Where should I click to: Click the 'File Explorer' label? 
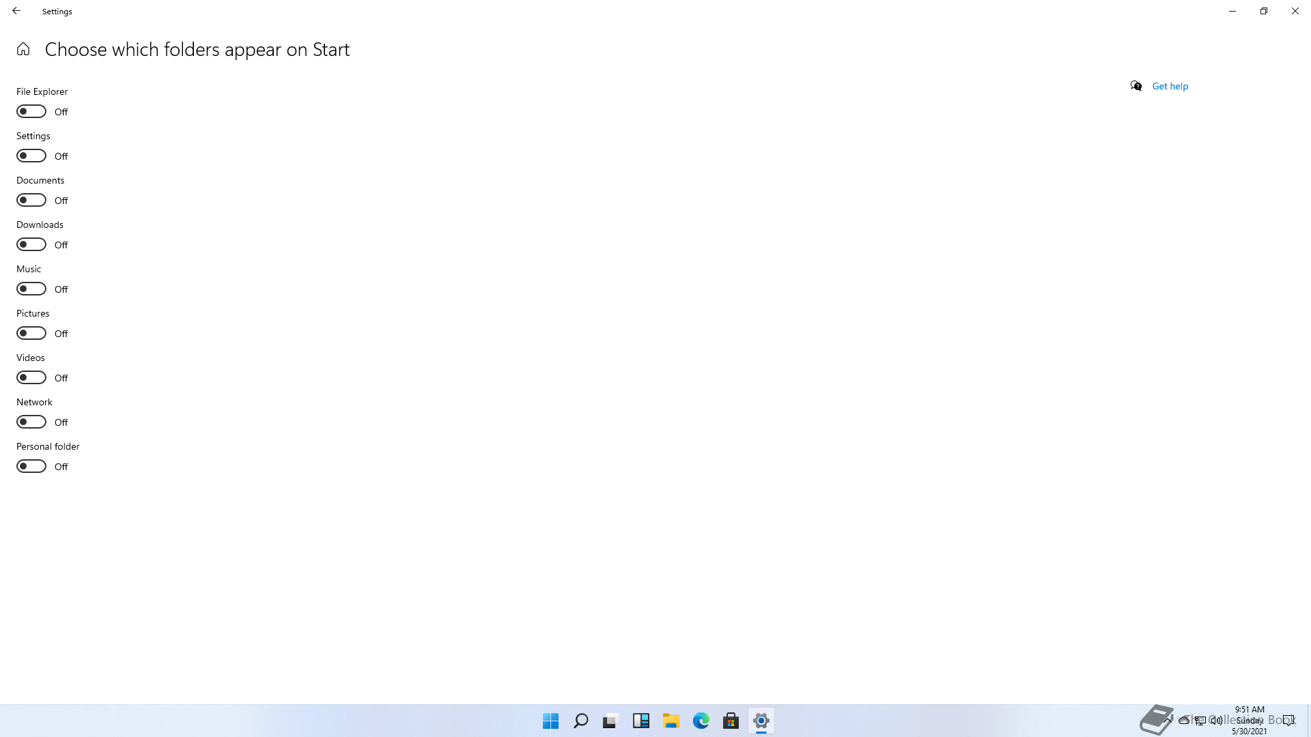tap(42, 91)
